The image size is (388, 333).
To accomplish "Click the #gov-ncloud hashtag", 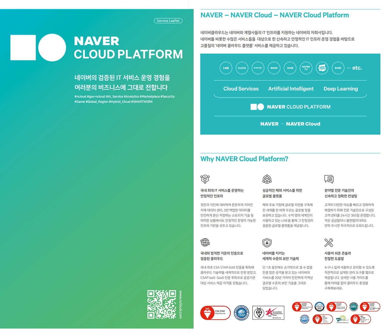I will click(96, 96).
